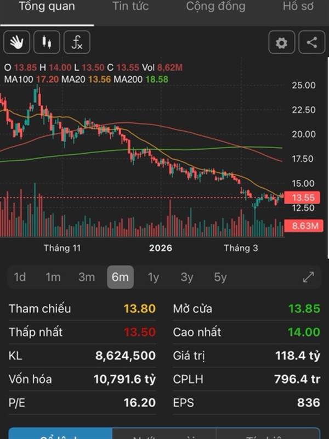The height and width of the screenshot is (439, 329).
Task: Open chart settings gear icon
Action: click(281, 42)
